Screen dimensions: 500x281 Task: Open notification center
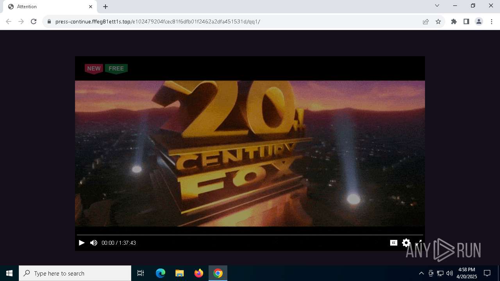click(x=487, y=273)
